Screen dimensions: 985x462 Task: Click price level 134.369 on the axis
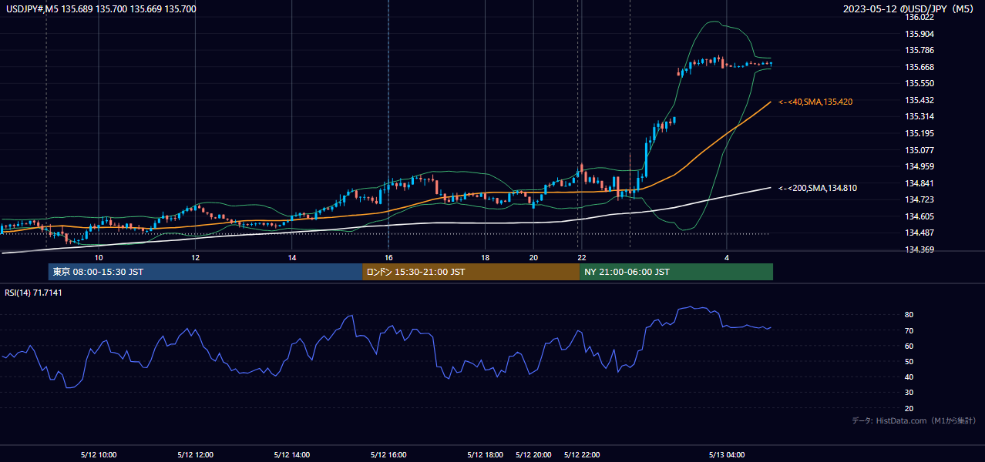pos(919,249)
